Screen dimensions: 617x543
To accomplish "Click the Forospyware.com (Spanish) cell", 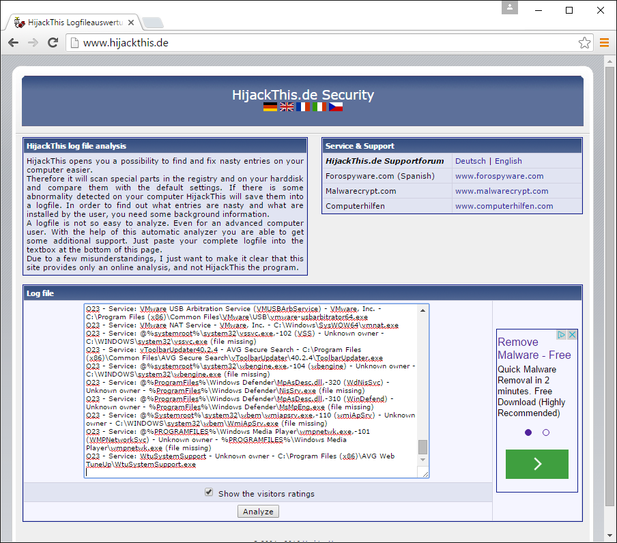I will click(379, 176).
